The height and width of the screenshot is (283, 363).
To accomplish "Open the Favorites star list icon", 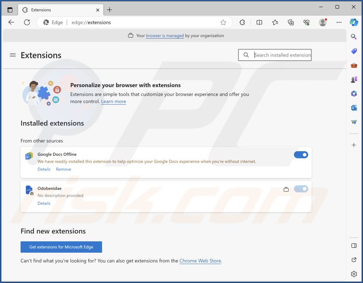I will click(275, 23).
